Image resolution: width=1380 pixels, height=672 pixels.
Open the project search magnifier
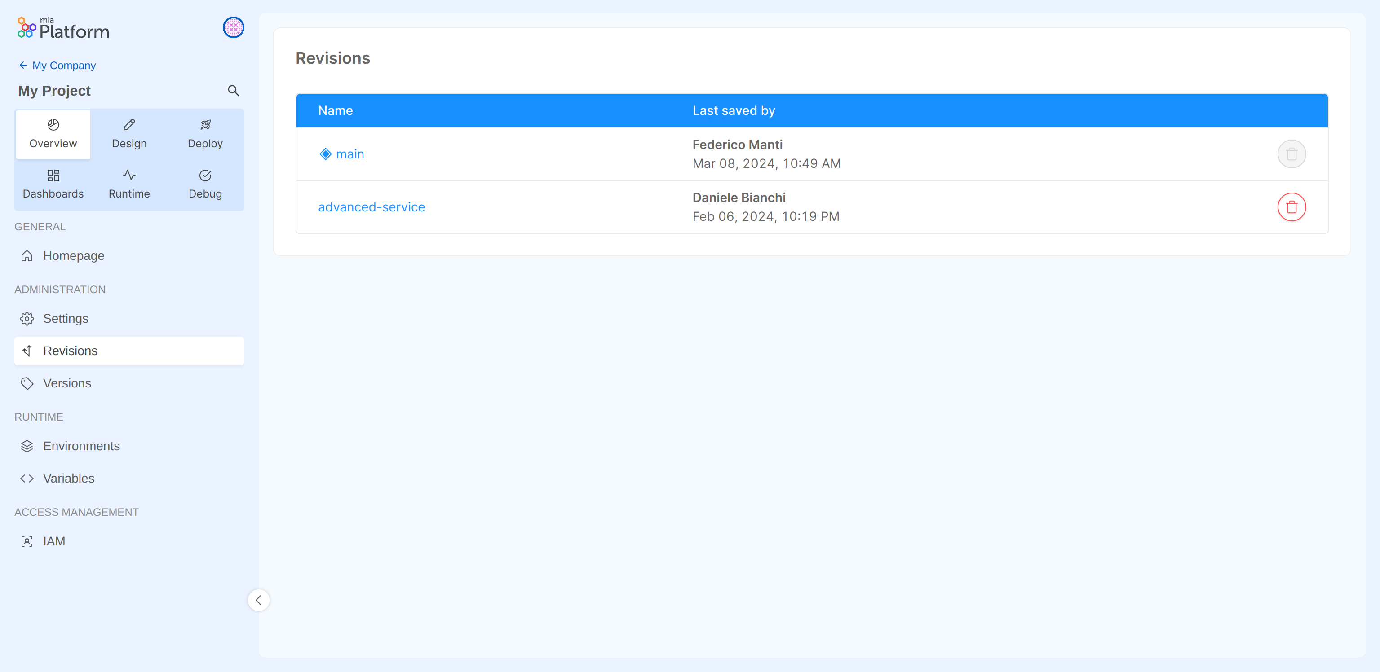pos(233,91)
